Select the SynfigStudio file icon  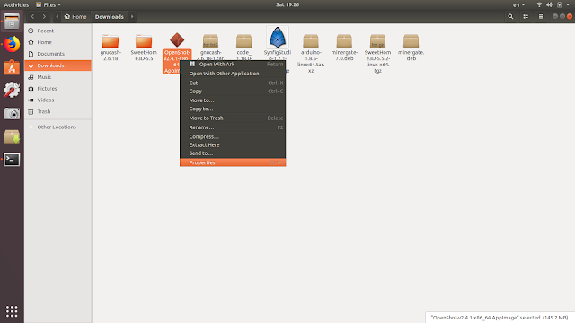(x=278, y=38)
